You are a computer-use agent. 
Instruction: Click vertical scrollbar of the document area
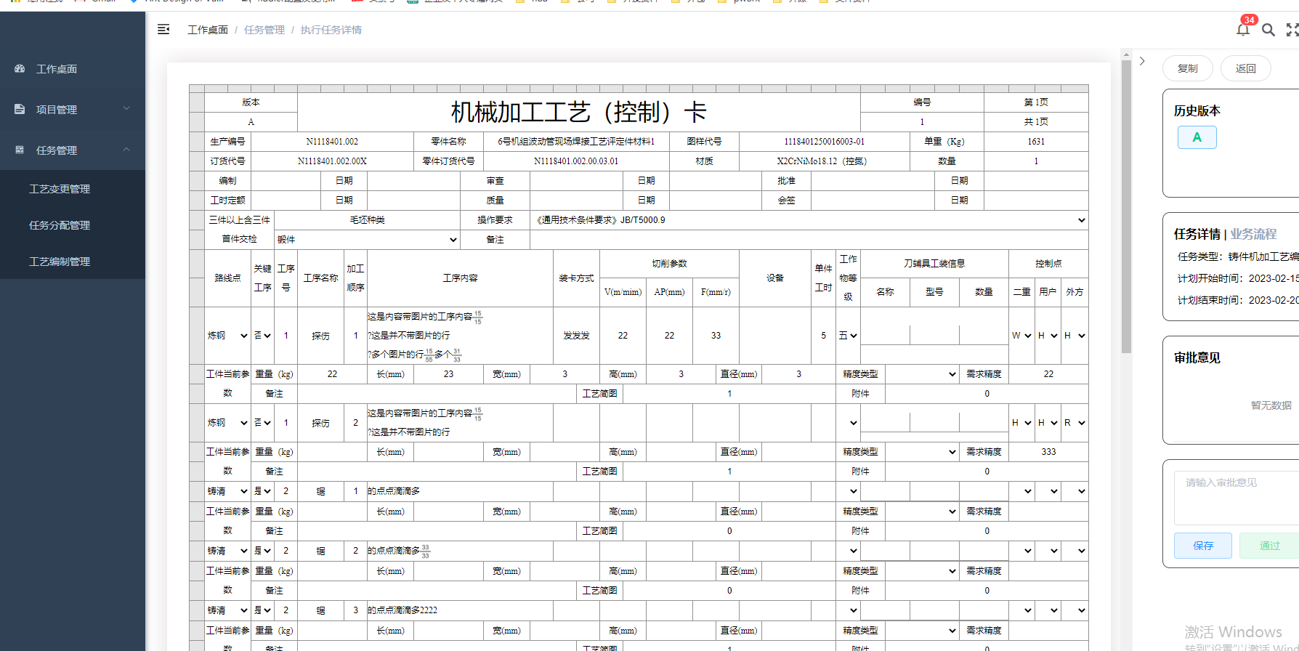pos(1126,206)
